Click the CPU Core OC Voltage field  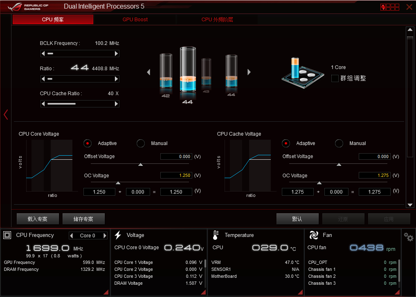pyautogui.click(x=176, y=175)
